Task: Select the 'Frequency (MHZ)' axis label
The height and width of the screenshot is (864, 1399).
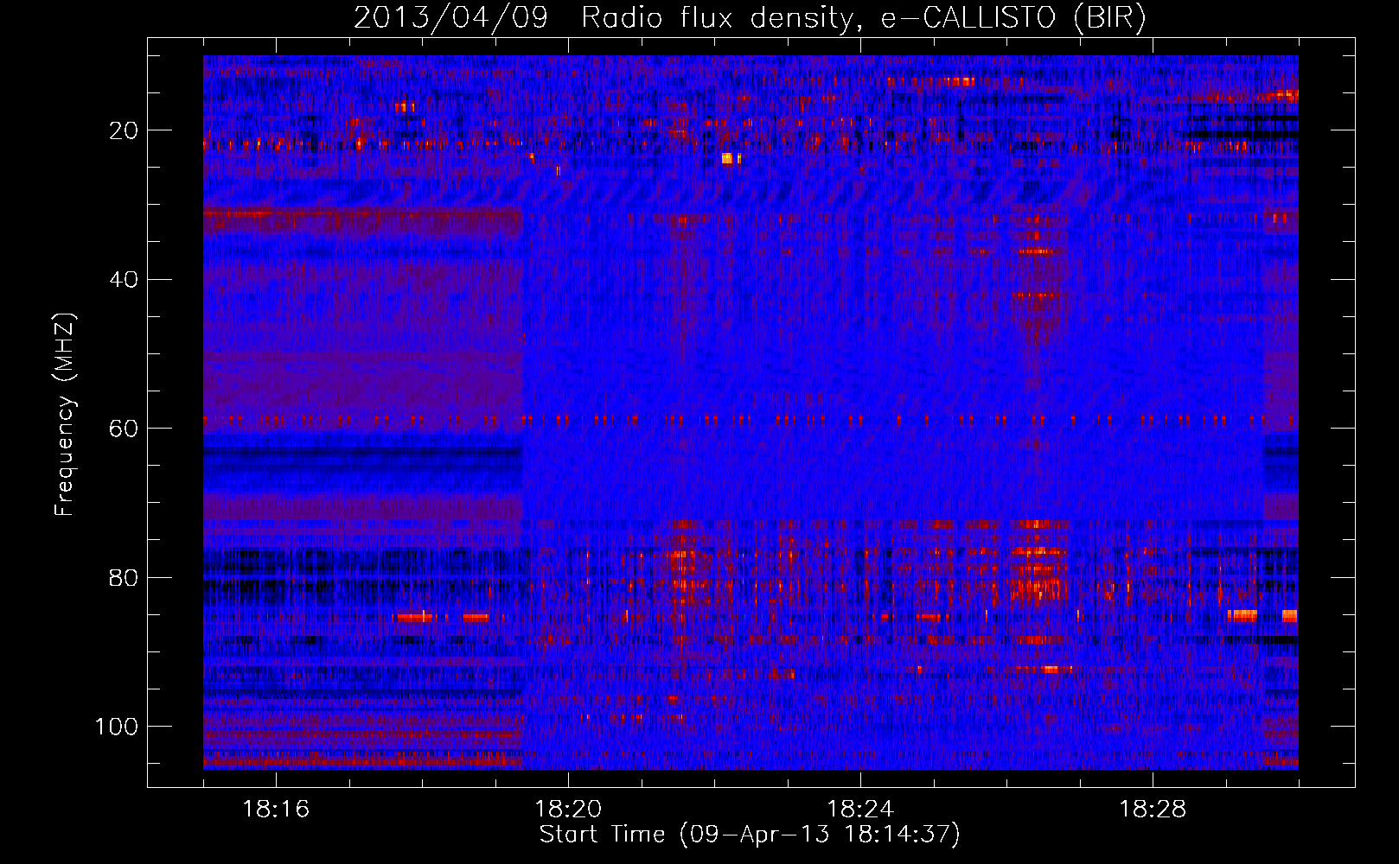Action: point(65,415)
